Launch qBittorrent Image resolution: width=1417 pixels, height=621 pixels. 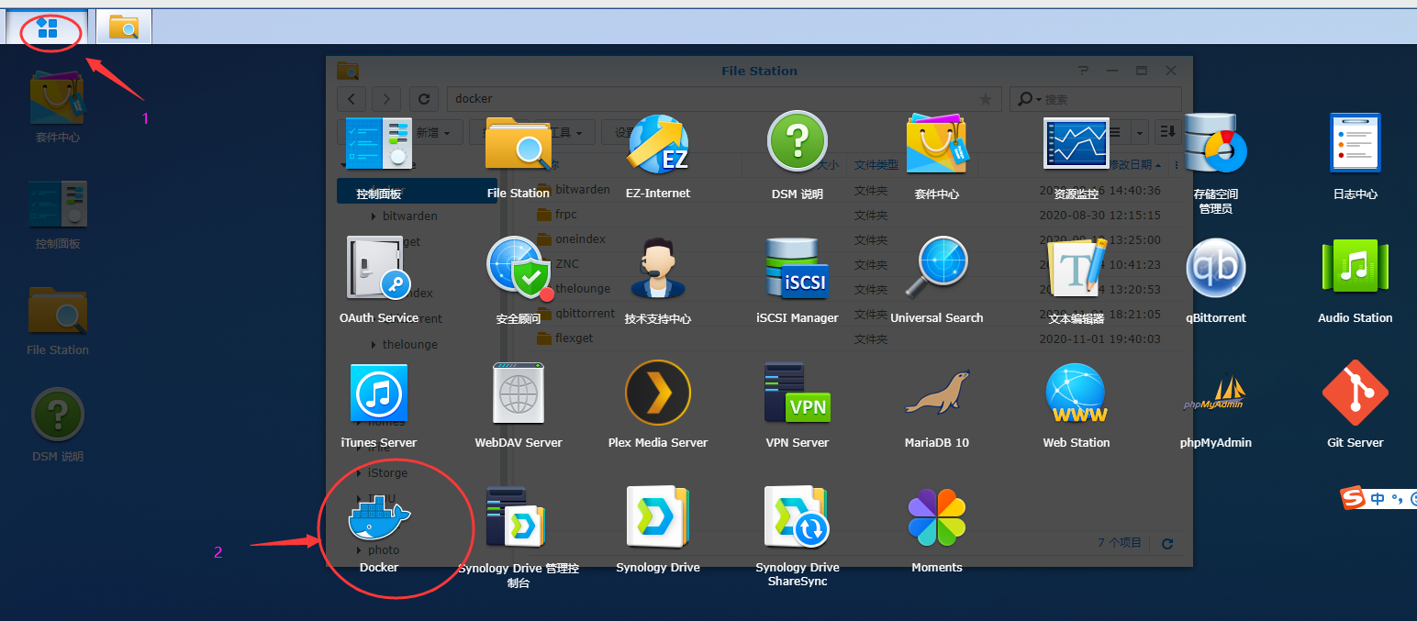[1216, 281]
